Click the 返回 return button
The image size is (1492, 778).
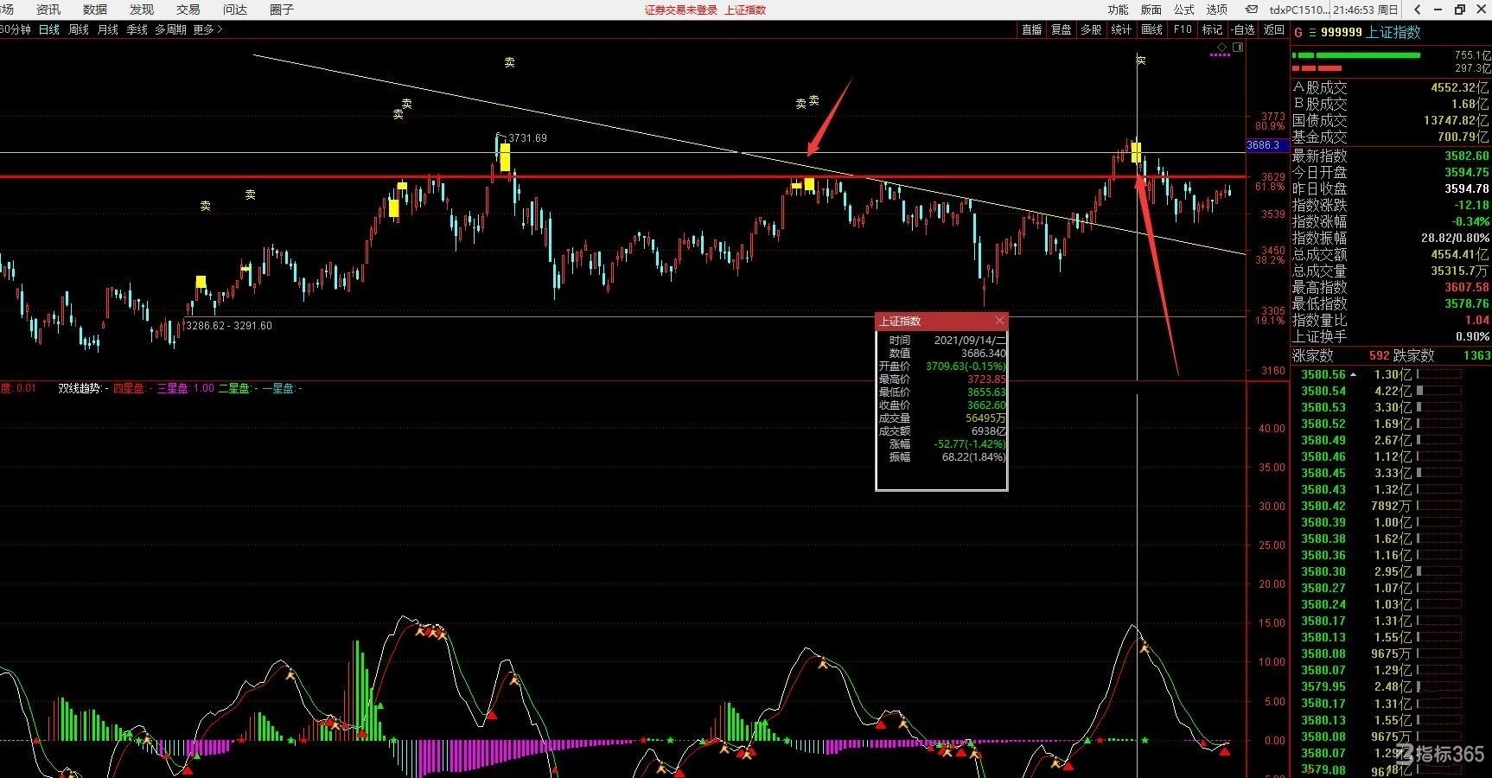1274,29
